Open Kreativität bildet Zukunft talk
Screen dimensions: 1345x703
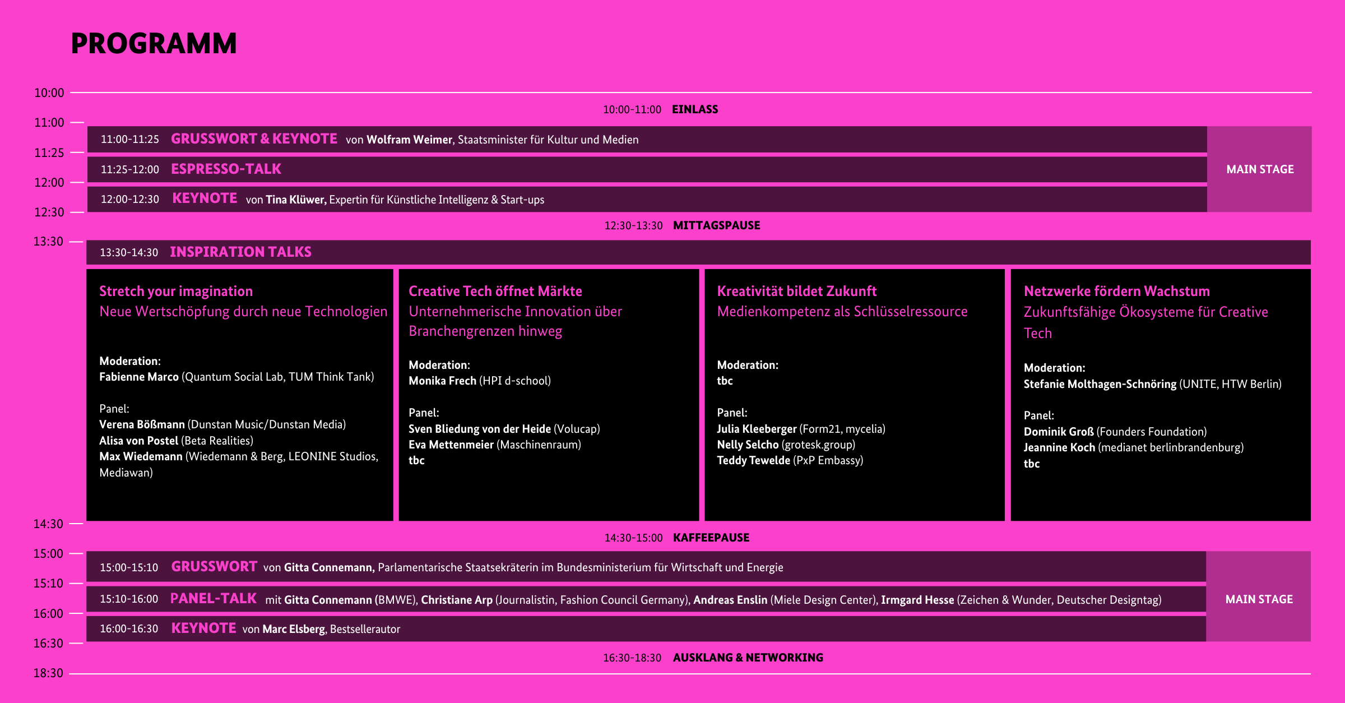(x=796, y=291)
